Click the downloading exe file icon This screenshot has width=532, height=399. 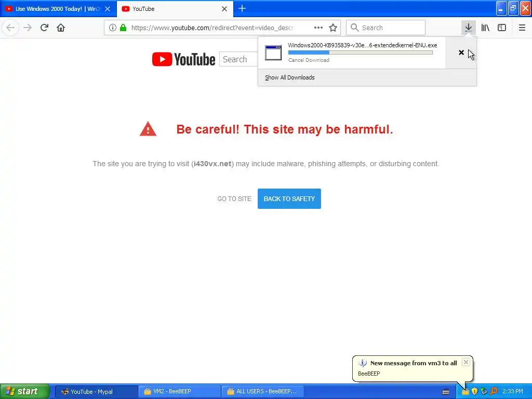273,53
